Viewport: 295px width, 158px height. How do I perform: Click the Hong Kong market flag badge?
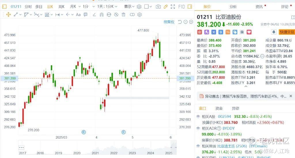[200, 32]
